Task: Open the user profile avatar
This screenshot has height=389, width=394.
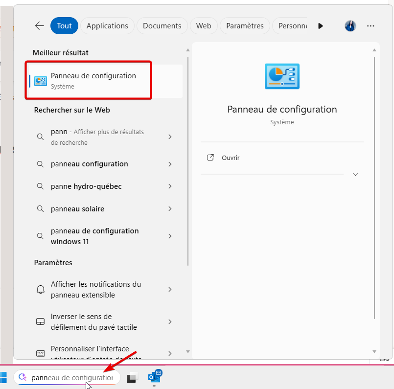Action: click(x=350, y=26)
